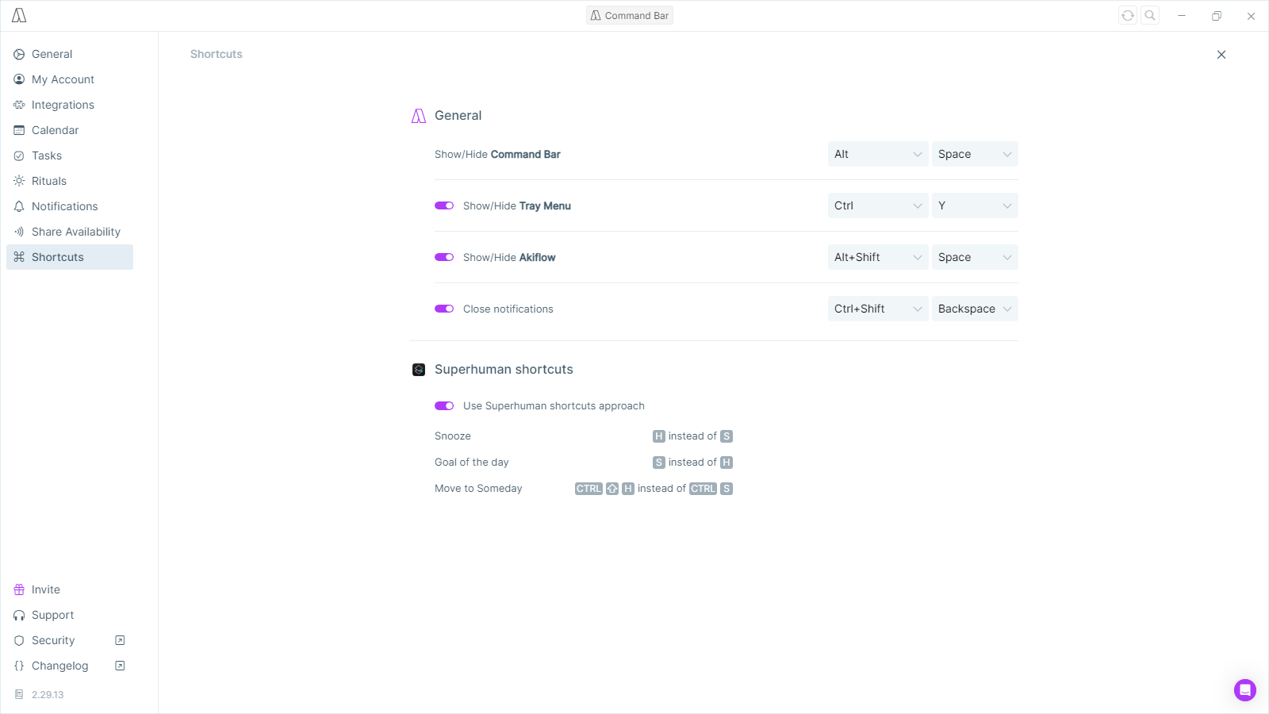Open Backspace key dropdown for Close notifications
The height and width of the screenshot is (714, 1269).
tap(975, 309)
